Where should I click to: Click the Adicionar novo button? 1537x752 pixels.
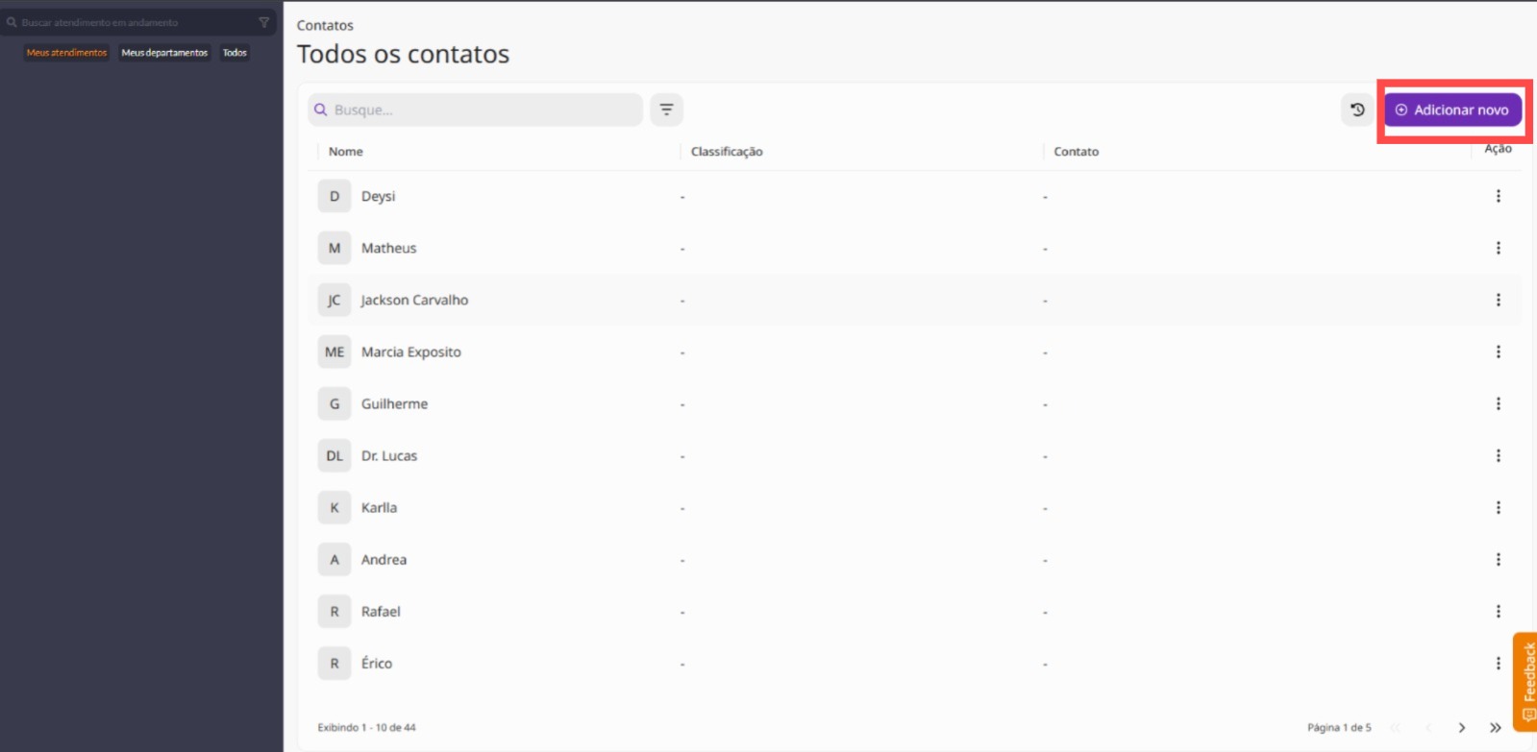point(1452,110)
